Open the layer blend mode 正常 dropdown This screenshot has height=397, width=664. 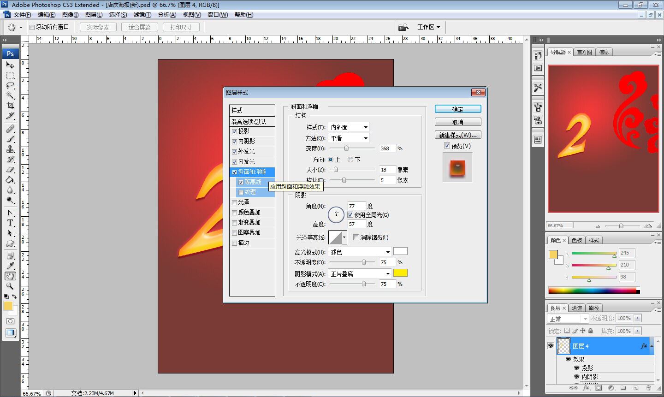click(x=568, y=319)
